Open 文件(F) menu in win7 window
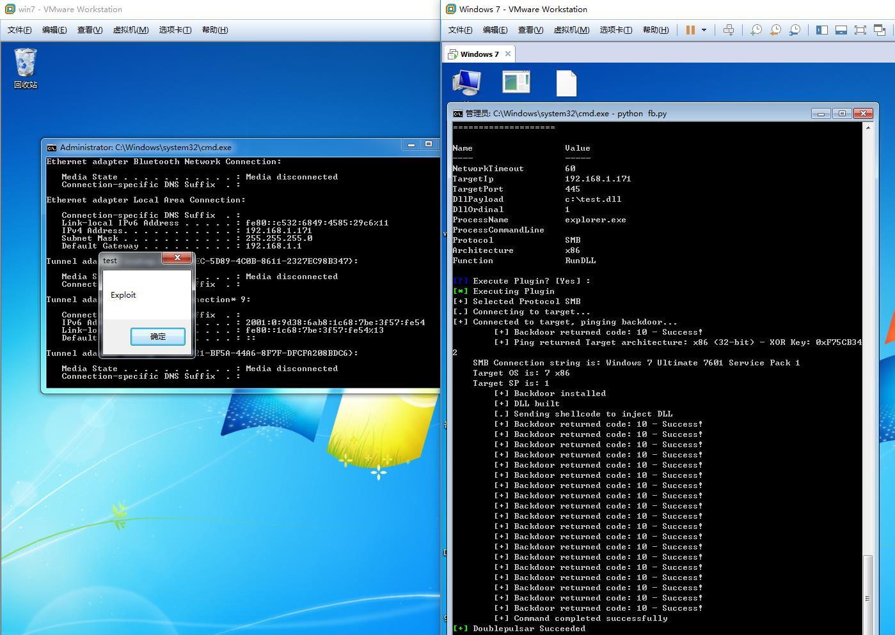Image resolution: width=895 pixels, height=635 pixels. (20, 30)
